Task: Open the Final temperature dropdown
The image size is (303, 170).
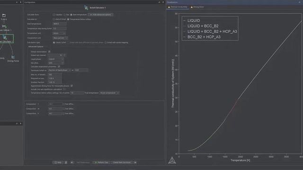Action: 109,93
